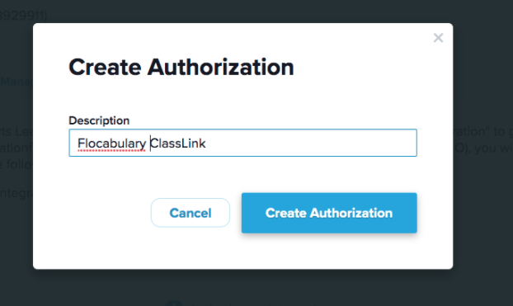Click the underlined word Flocabulary in the field
This screenshot has width=513, height=306.
pos(111,144)
